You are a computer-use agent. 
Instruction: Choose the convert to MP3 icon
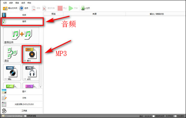(x=31, y=54)
